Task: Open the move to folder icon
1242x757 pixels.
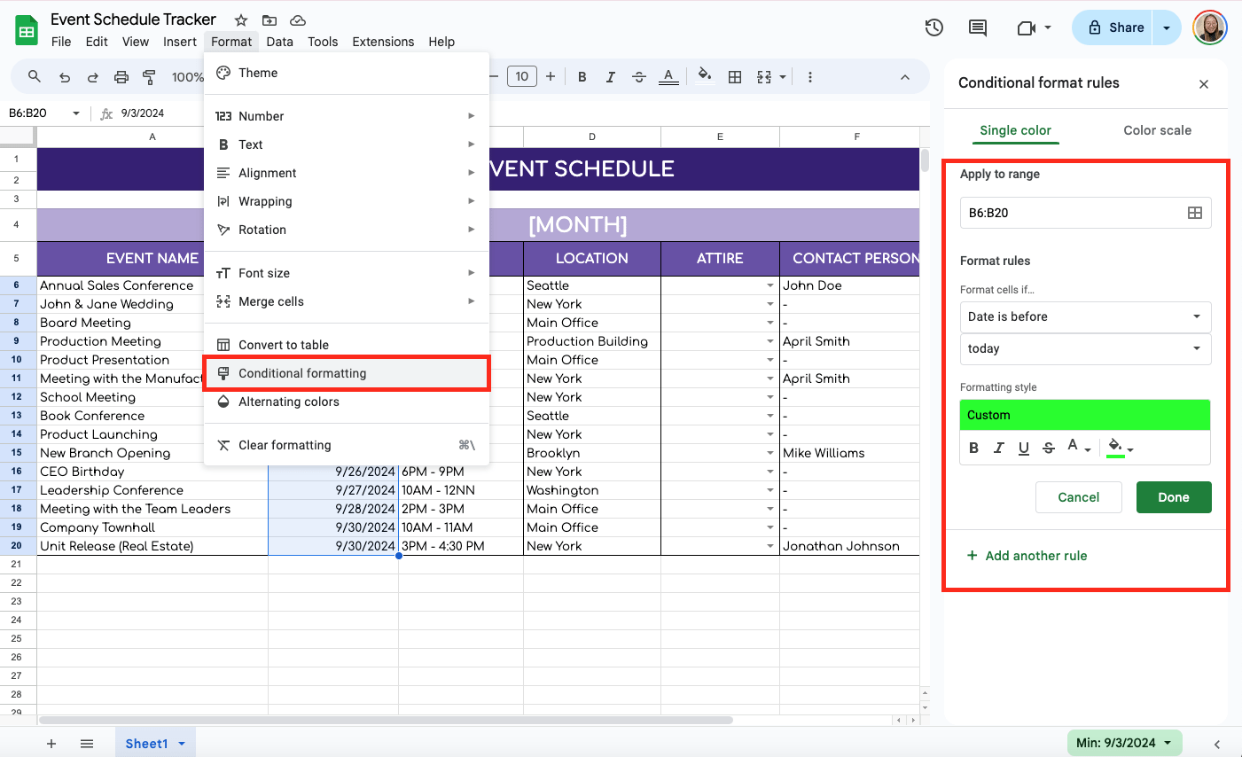Action: click(x=269, y=20)
